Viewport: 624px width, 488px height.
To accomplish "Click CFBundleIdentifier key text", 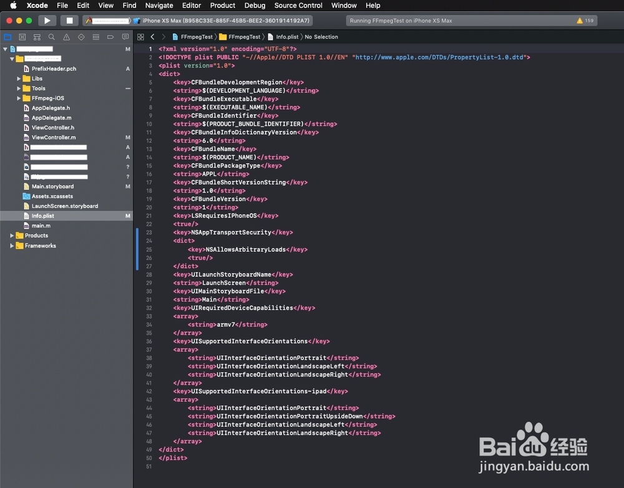I will tap(224, 116).
